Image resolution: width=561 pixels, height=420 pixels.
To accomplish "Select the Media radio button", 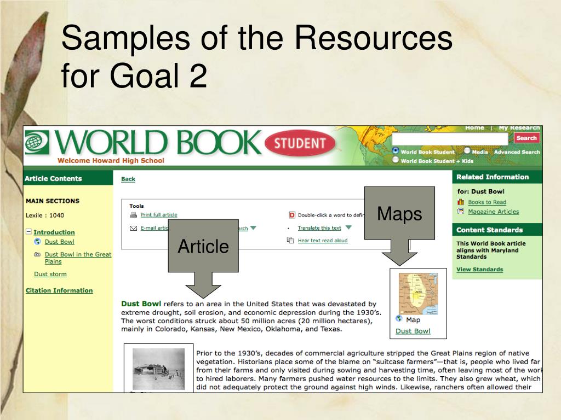I will (467, 150).
